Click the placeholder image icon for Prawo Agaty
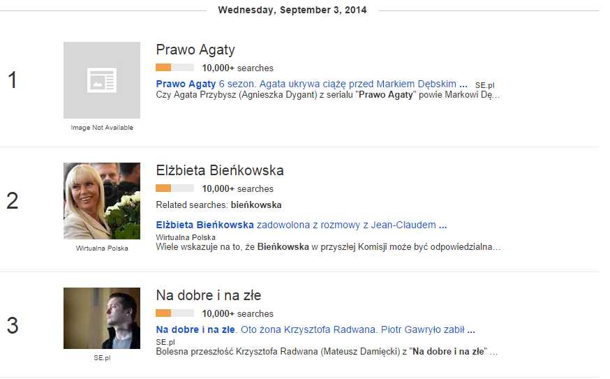This screenshot has width=610, height=379. pyautogui.click(x=102, y=80)
